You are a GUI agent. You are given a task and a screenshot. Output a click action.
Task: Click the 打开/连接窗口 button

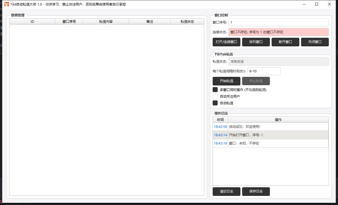pyautogui.click(x=226, y=42)
